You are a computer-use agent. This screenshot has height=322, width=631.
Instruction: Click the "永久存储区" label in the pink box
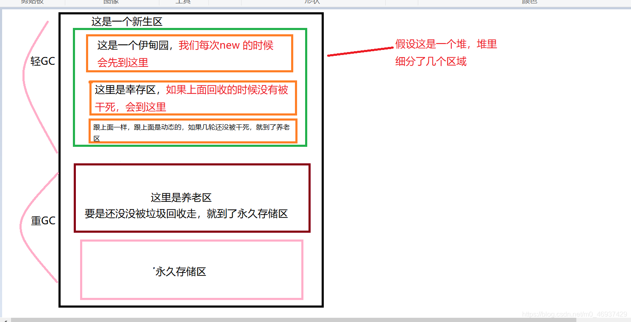click(181, 272)
